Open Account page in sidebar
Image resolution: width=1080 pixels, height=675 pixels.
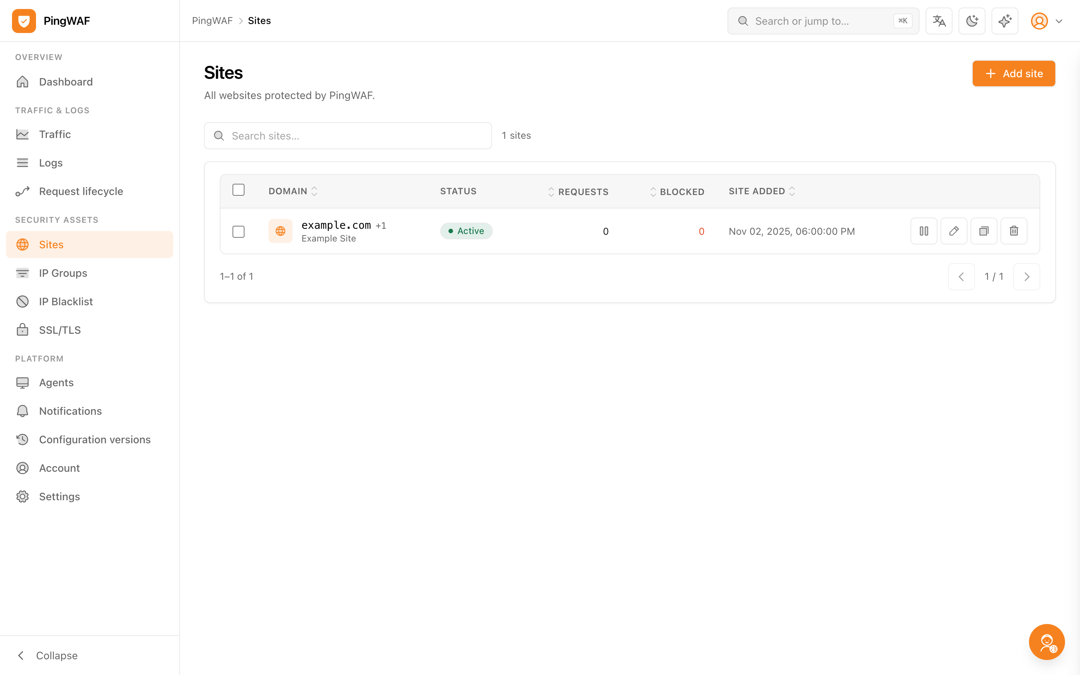click(89, 468)
